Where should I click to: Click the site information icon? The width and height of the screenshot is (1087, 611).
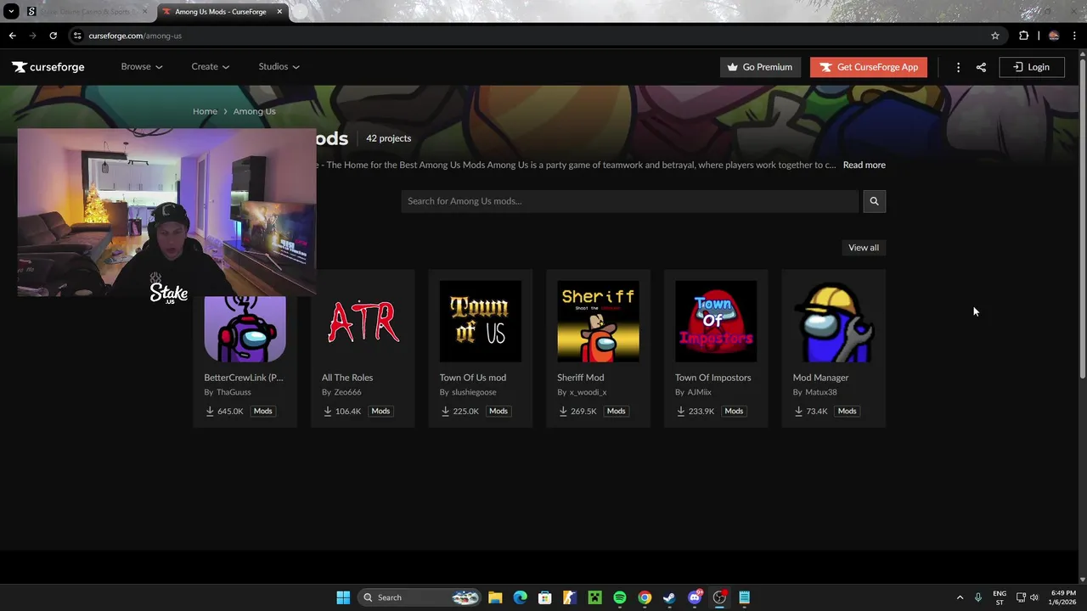[x=77, y=36]
